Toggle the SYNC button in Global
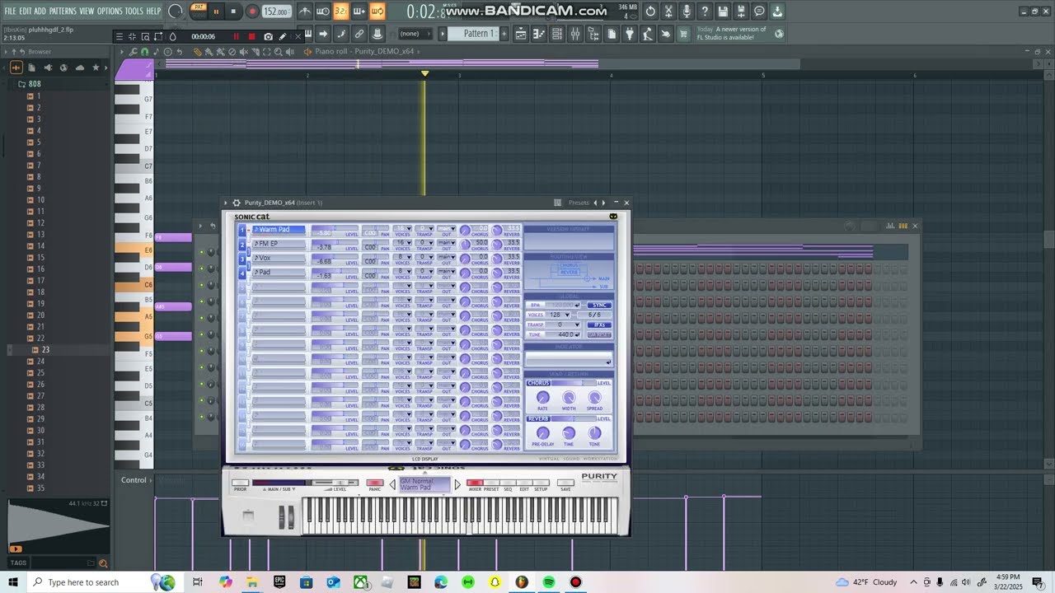The height and width of the screenshot is (593, 1055). pos(599,305)
